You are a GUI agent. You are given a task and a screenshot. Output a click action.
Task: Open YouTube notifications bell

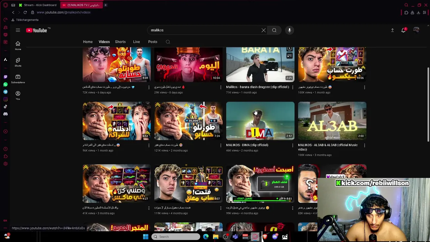(403, 30)
